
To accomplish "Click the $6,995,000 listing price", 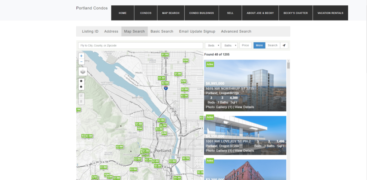I will click(x=215, y=84).
